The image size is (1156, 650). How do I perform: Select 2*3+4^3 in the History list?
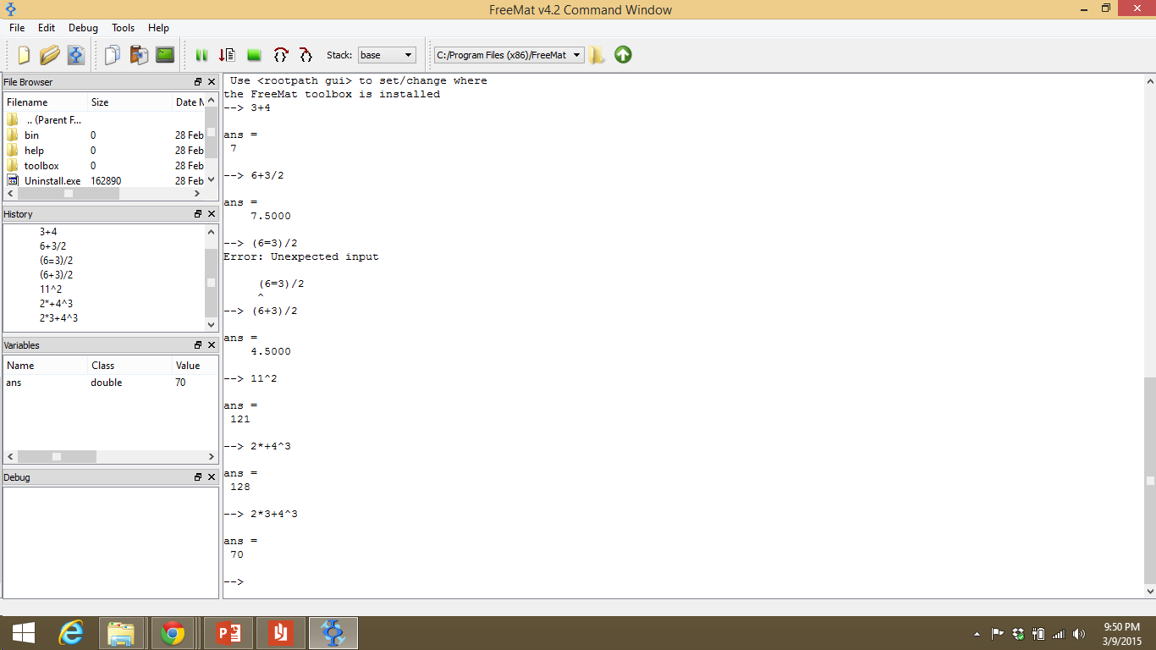[58, 317]
